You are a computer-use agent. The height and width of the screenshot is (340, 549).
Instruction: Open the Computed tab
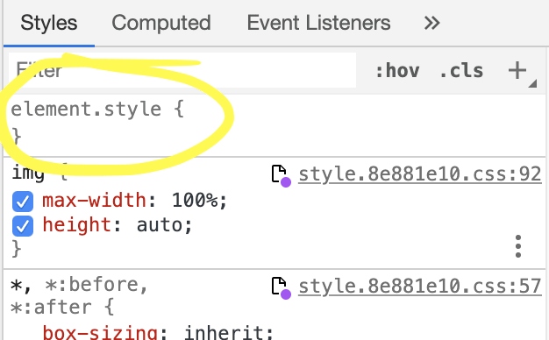[x=161, y=23]
